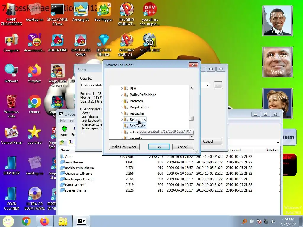Select the DINOSAURS RAWR desktop icon
This screenshot has height=227, width=303.
[81, 45]
